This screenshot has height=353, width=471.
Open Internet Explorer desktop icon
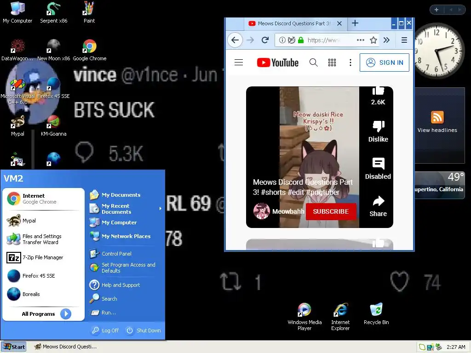[x=340, y=317]
